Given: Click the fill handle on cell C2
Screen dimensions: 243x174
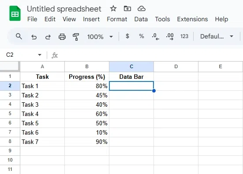Looking at the screenshot, I should click(154, 91).
